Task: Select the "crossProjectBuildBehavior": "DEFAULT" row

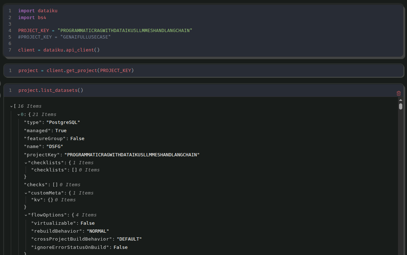Action: 87,239
